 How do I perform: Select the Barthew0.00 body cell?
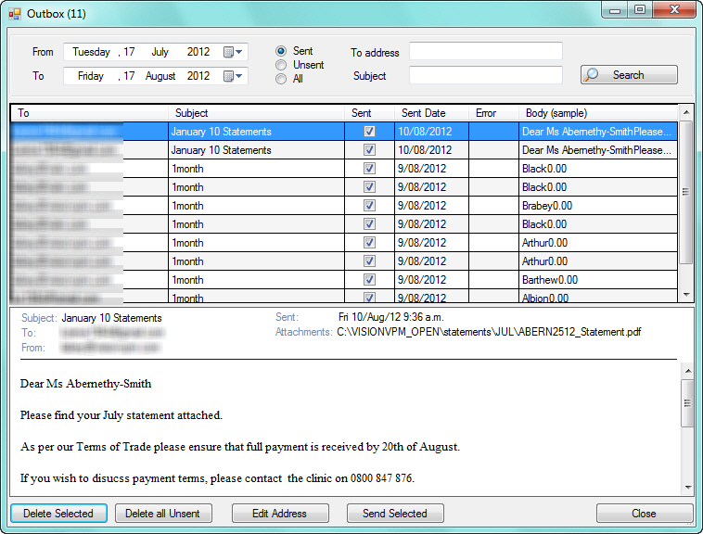point(598,280)
